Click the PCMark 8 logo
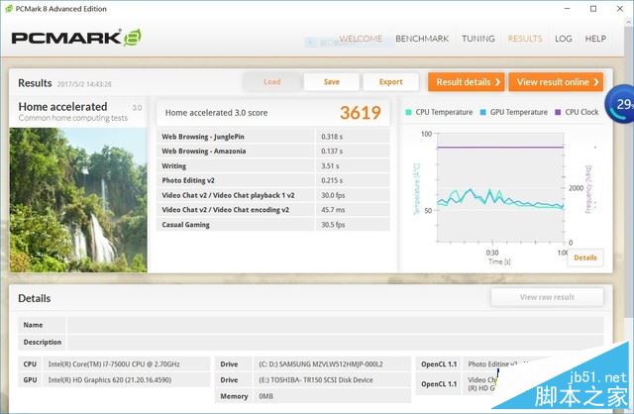The image size is (634, 414). (76, 38)
